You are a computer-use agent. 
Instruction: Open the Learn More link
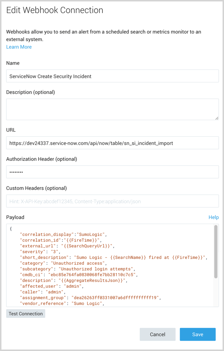19,47
